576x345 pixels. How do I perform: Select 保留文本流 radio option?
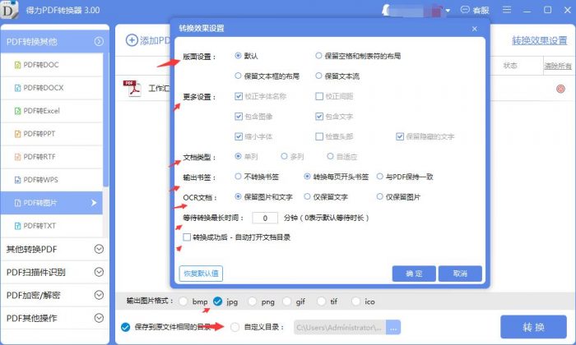pos(318,76)
